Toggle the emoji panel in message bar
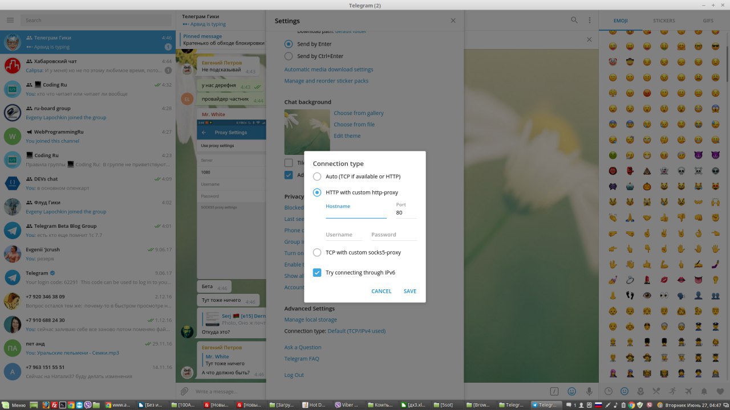730x410 pixels. click(x=571, y=392)
